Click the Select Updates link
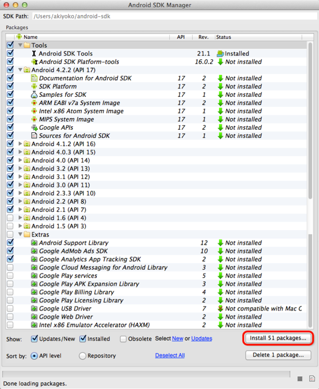 point(202,338)
